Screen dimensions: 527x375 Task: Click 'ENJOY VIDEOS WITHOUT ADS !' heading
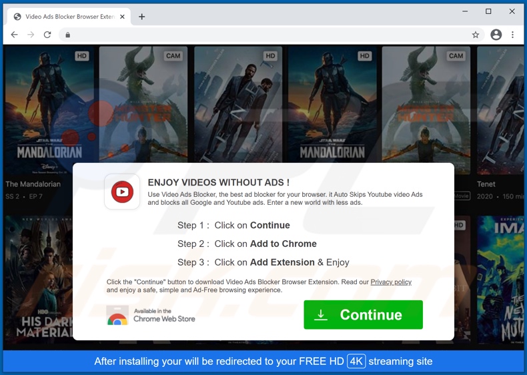pos(218,182)
